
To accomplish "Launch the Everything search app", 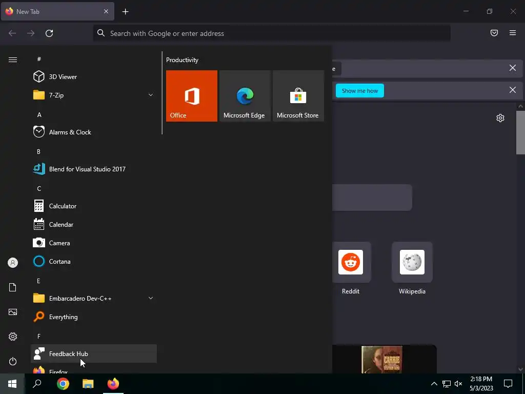I will 94,317.
